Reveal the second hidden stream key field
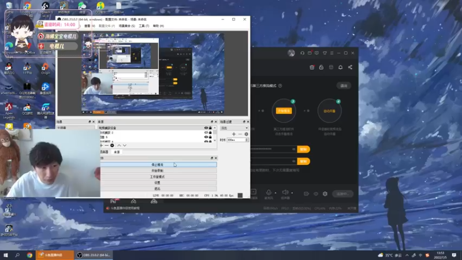 click(x=294, y=161)
